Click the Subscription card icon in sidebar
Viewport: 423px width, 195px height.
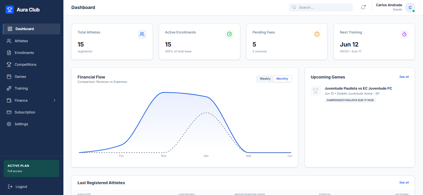(x=9, y=112)
